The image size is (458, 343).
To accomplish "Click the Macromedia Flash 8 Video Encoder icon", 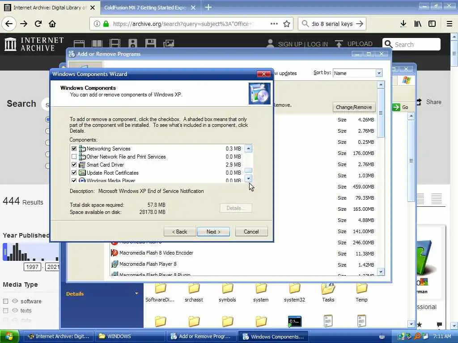I will pyautogui.click(x=114, y=253).
